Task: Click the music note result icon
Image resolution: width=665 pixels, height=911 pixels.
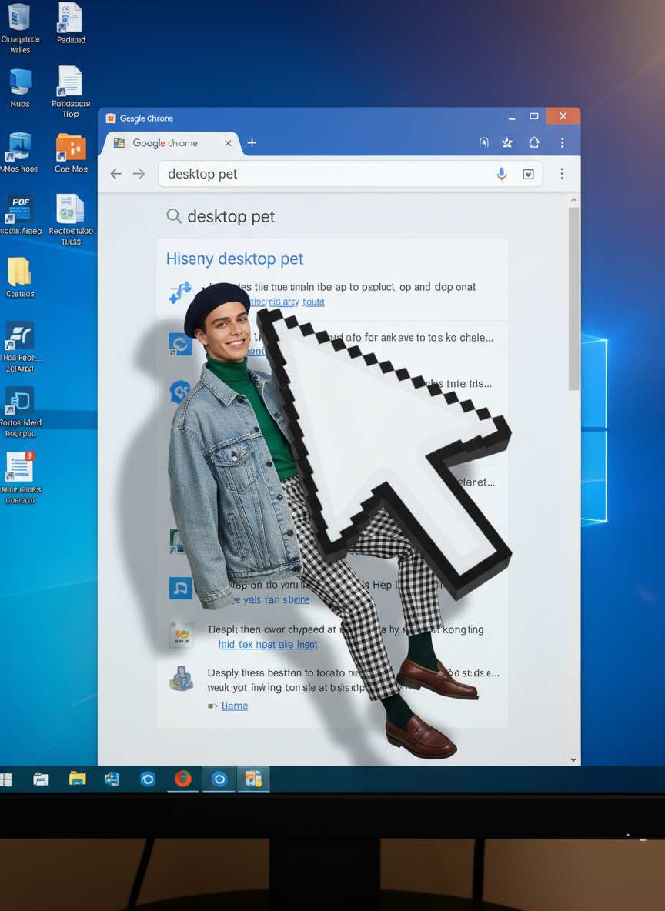Action: pos(180,588)
